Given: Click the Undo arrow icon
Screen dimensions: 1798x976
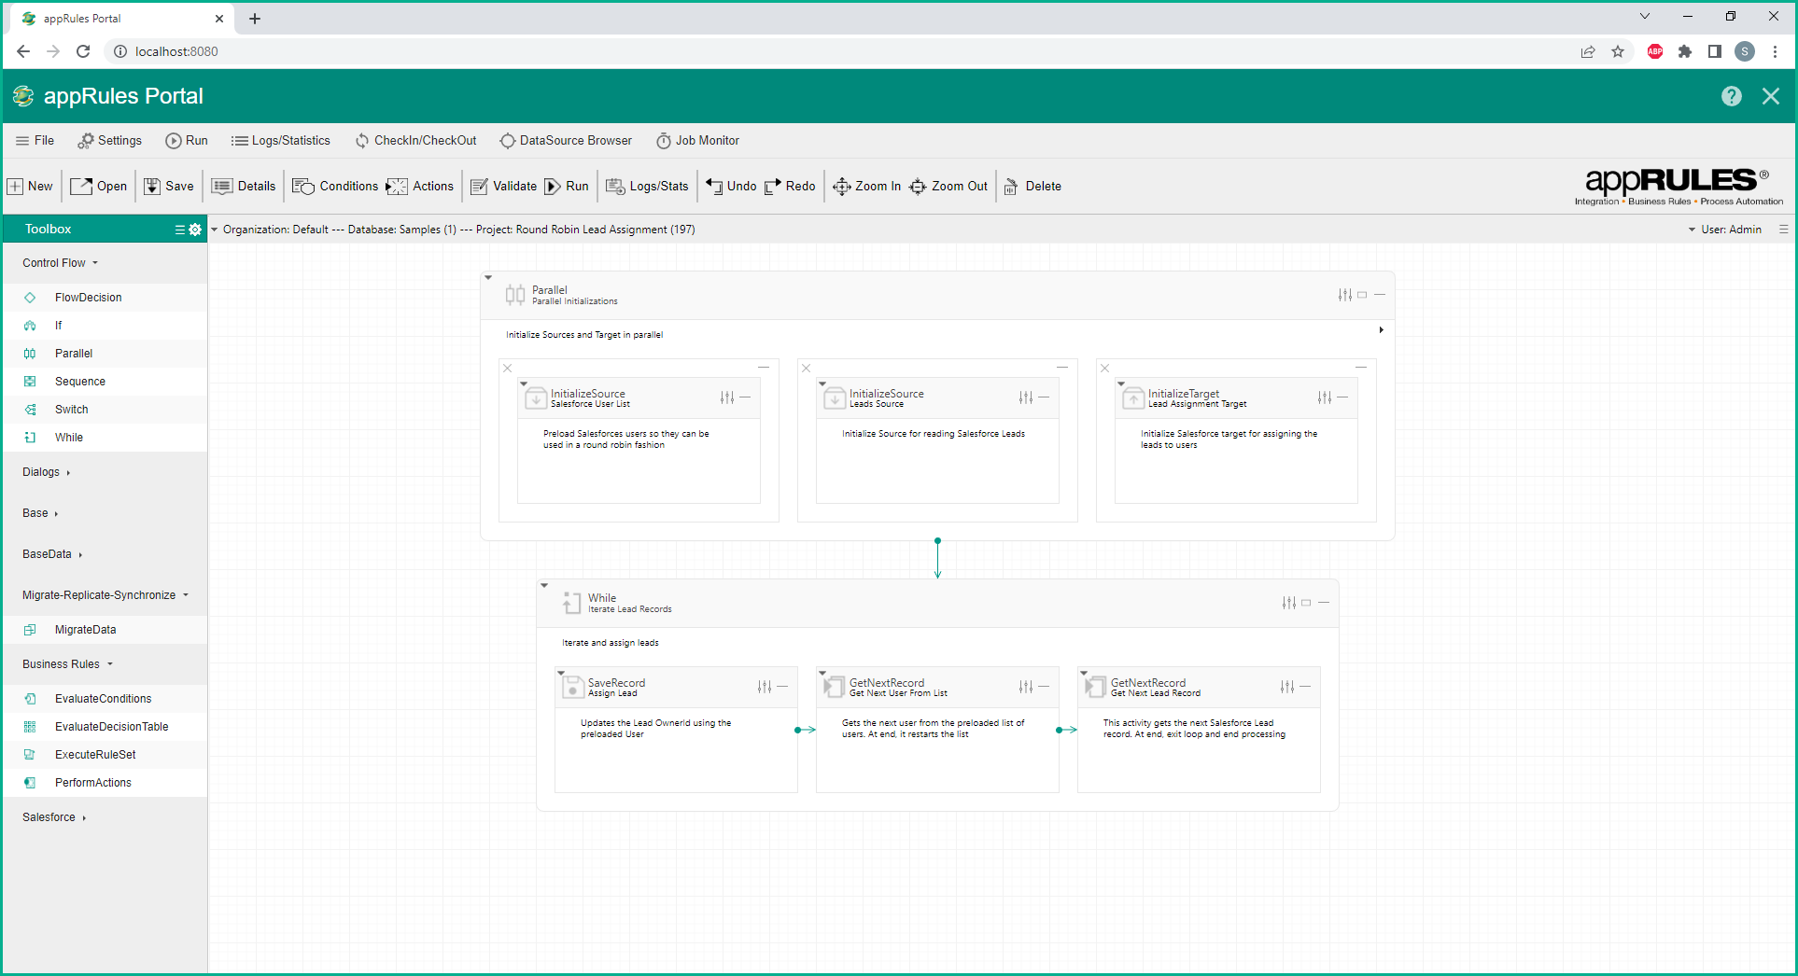Looking at the screenshot, I should pyautogui.click(x=714, y=187).
